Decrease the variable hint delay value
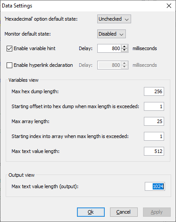The image size is (176, 222). (125, 50)
